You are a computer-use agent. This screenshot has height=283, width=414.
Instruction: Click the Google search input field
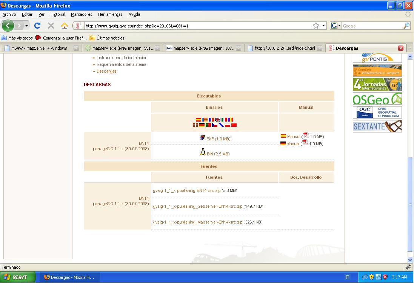tap(372, 26)
